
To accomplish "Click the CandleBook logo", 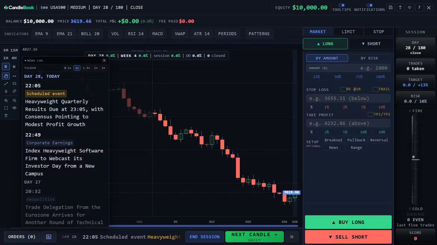I will (19, 7).
